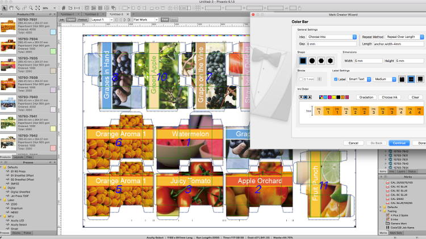
Task: Open the Medium label size dropdown
Action: coord(385,79)
